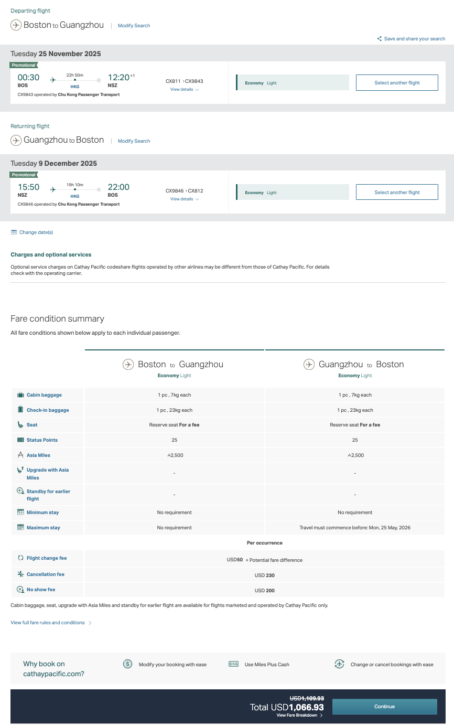Click the calendar icon next to Change date(s)
This screenshot has width=454, height=725.
14,232
